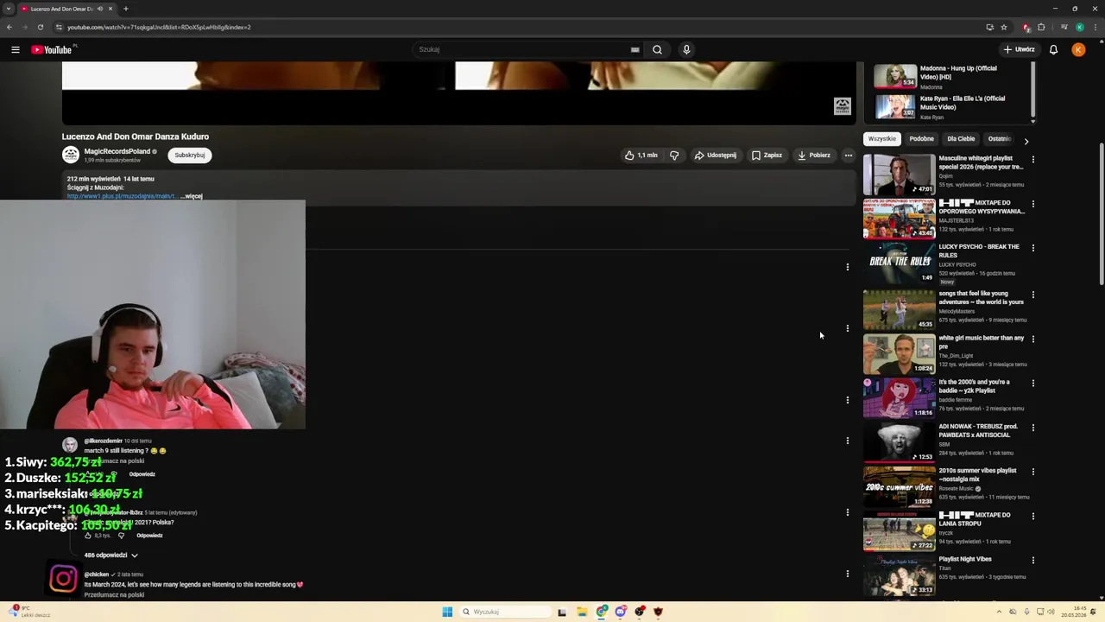Open the Windows Start menu
Screen dimensions: 1105x622
(447, 612)
